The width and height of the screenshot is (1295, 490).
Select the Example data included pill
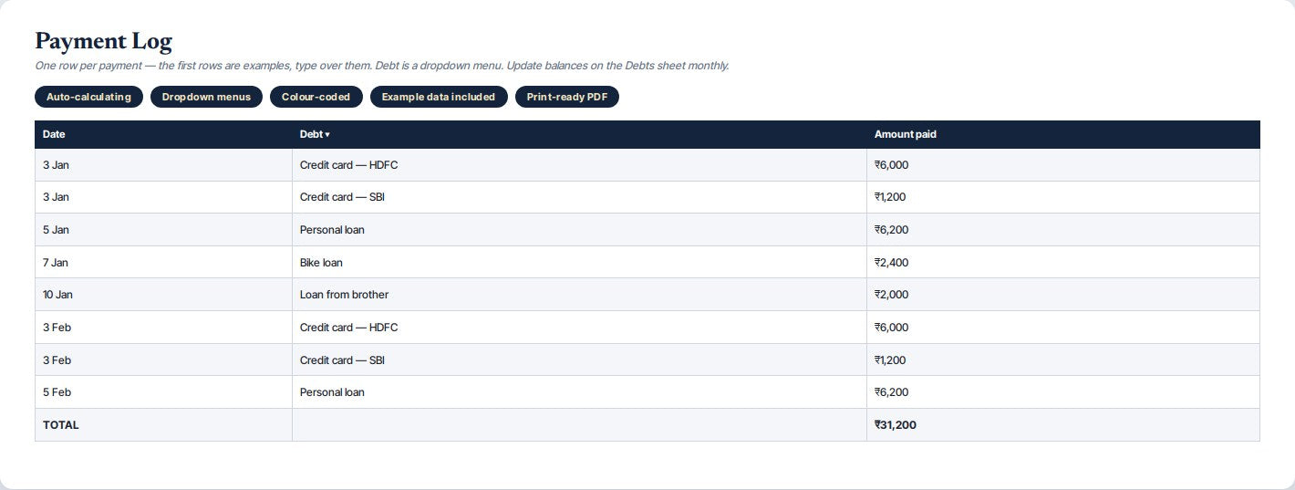pos(439,97)
